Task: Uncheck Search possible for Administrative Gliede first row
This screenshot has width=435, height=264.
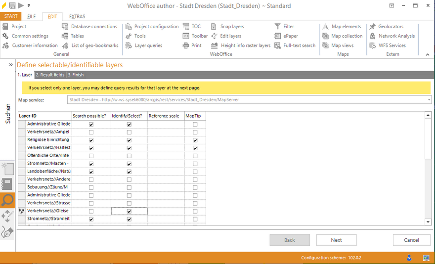Action: point(91,125)
